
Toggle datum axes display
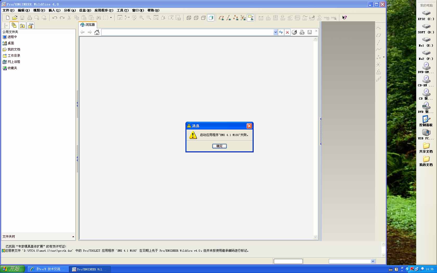229,18
